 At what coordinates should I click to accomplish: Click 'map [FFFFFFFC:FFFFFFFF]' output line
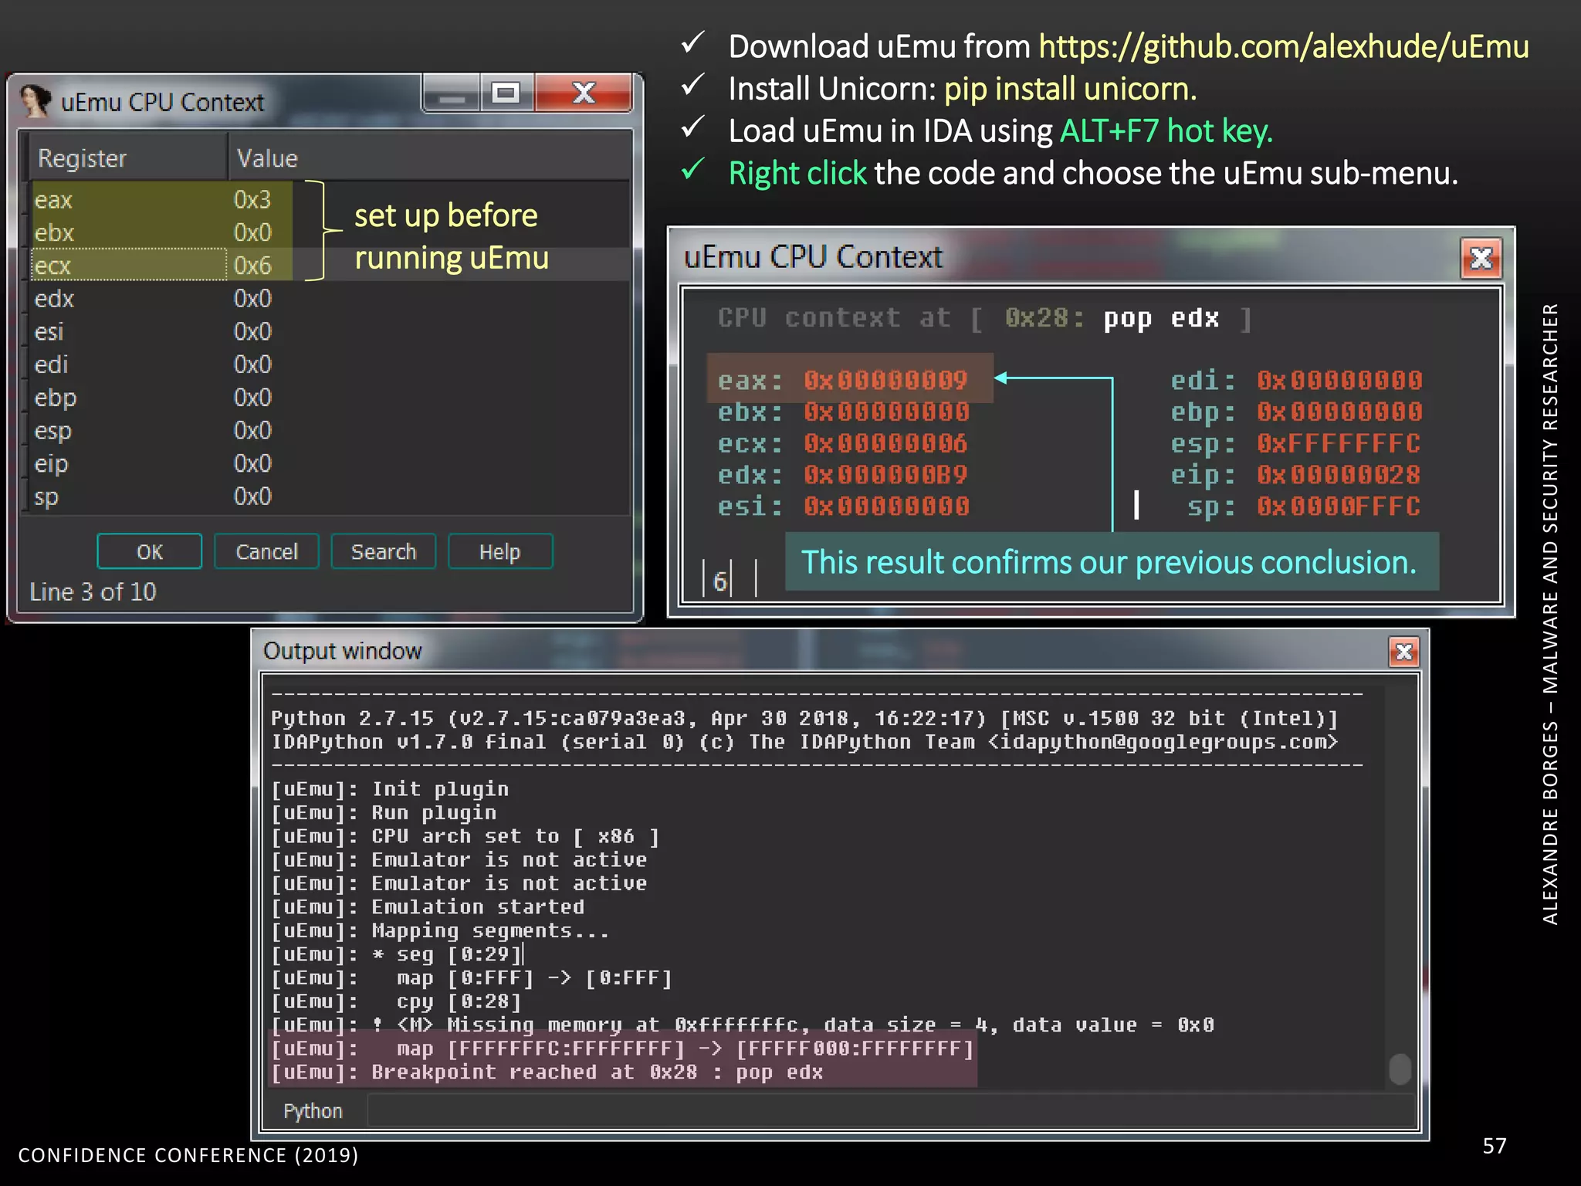click(x=621, y=1049)
